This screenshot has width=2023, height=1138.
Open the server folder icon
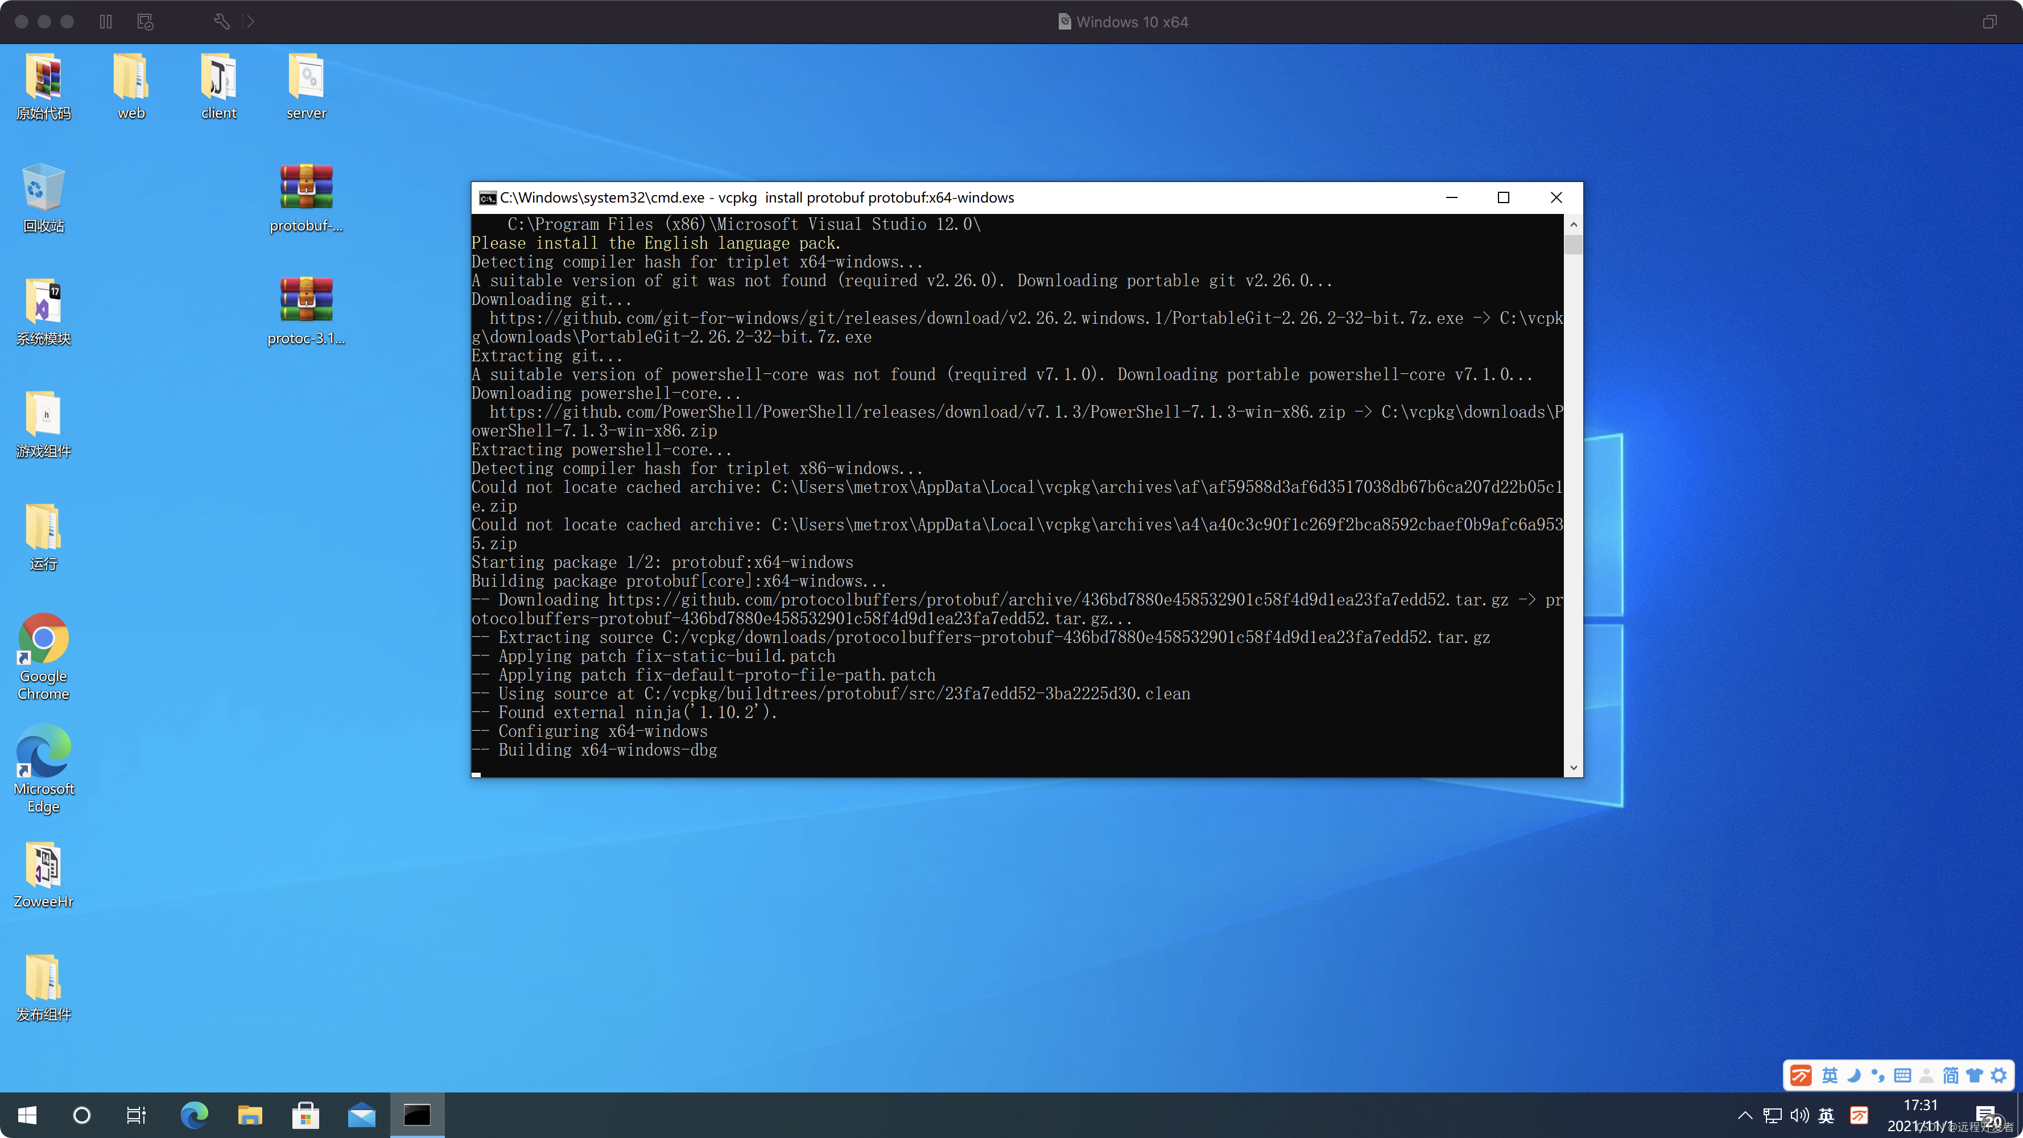pos(306,86)
